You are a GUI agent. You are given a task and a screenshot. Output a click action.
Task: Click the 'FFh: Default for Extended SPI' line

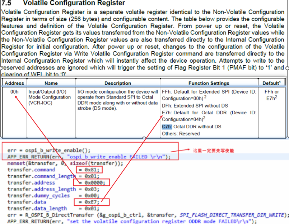click(x=209, y=95)
